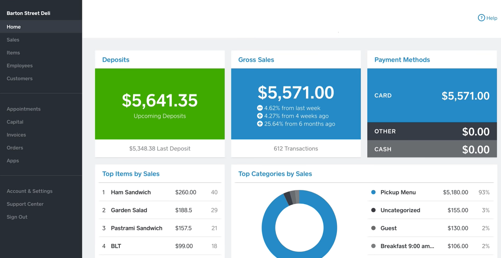The height and width of the screenshot is (258, 501).
Task: Click the gray dot beside Guest category
Action: tap(374, 228)
